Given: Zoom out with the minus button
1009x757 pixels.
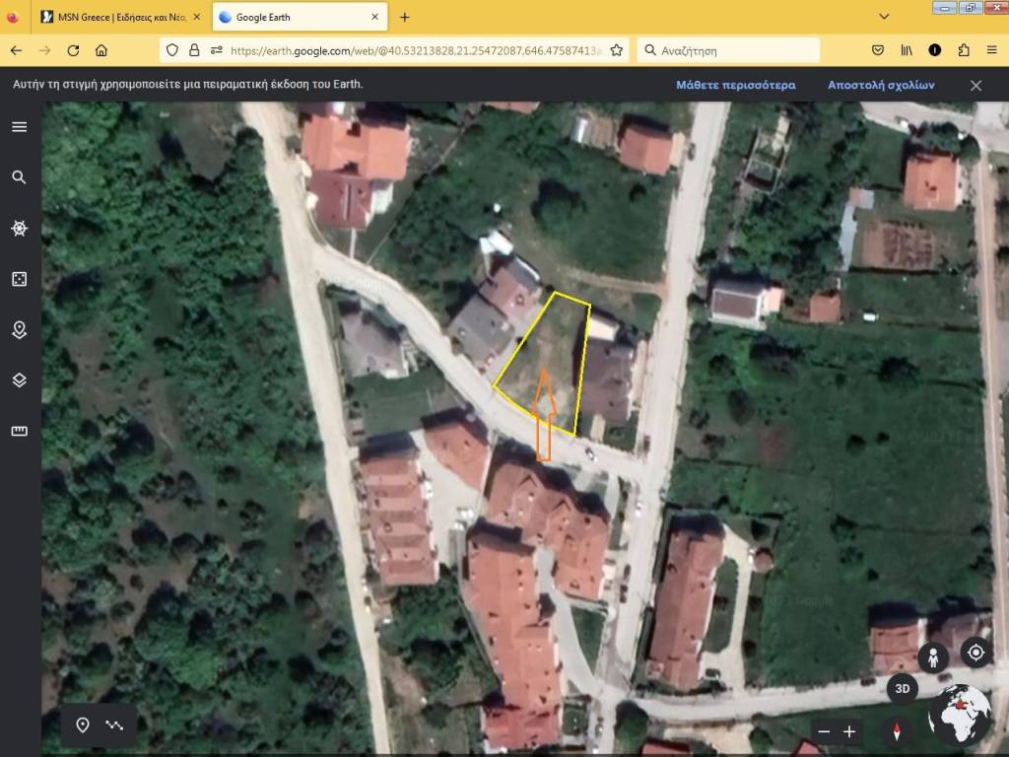Looking at the screenshot, I should click(x=825, y=731).
